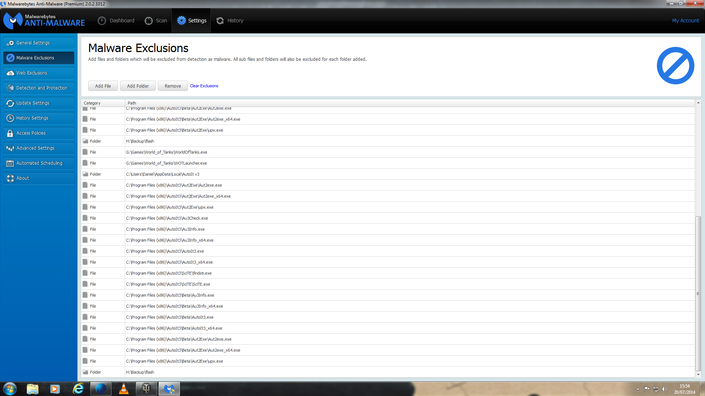Image resolution: width=705 pixels, height=396 pixels.
Task: Click the History Settings clock icon
Action: [x=10, y=118]
